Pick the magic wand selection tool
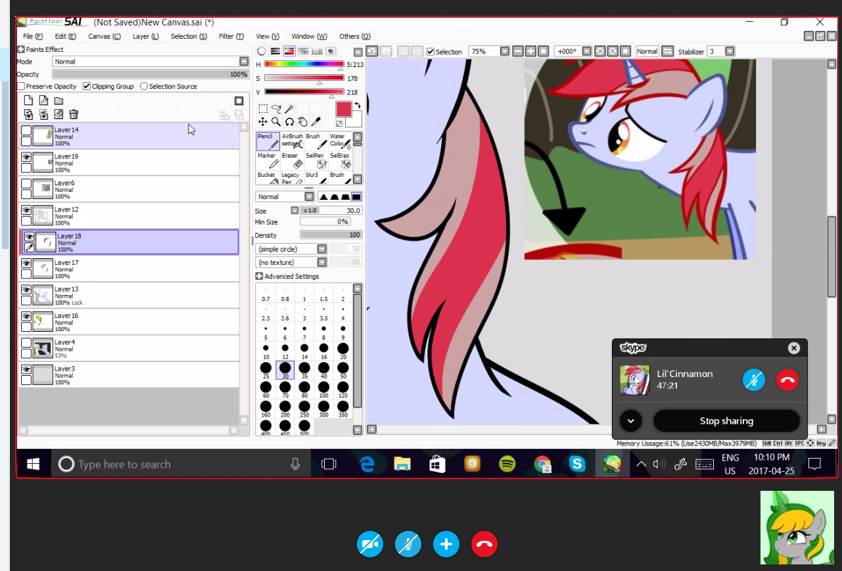The height and width of the screenshot is (571, 842). click(290, 108)
